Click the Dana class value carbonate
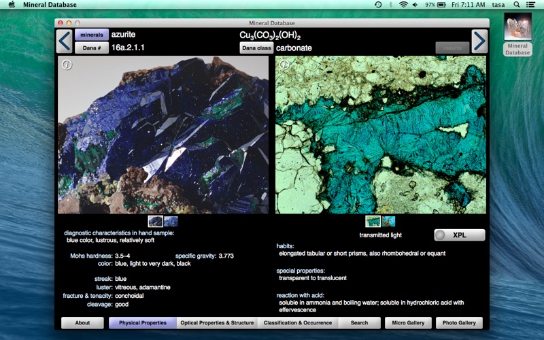The image size is (544, 340). pos(294,48)
